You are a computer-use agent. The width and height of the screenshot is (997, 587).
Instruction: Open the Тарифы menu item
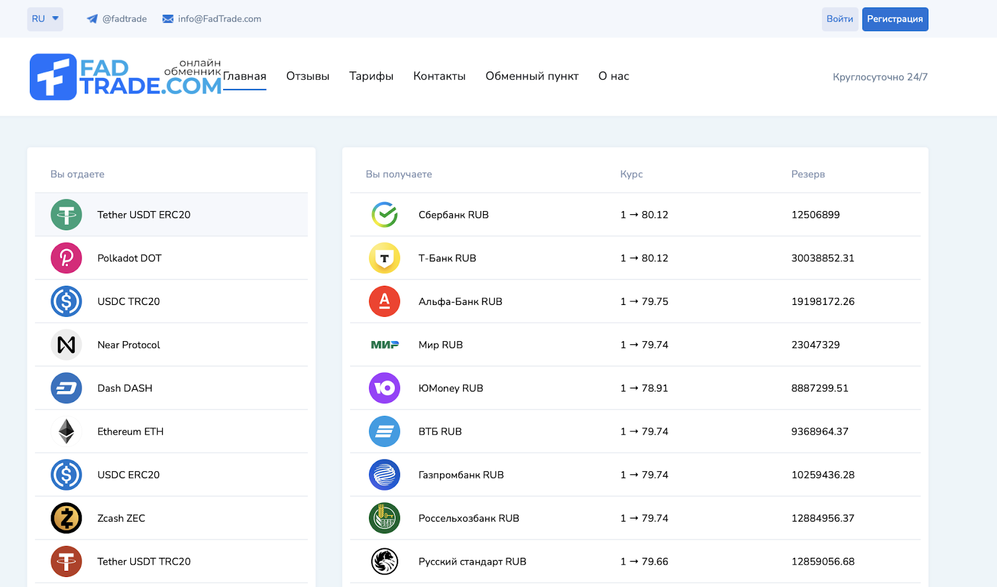(371, 76)
